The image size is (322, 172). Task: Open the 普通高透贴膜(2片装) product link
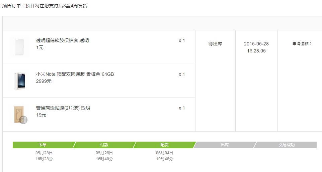click(63, 108)
